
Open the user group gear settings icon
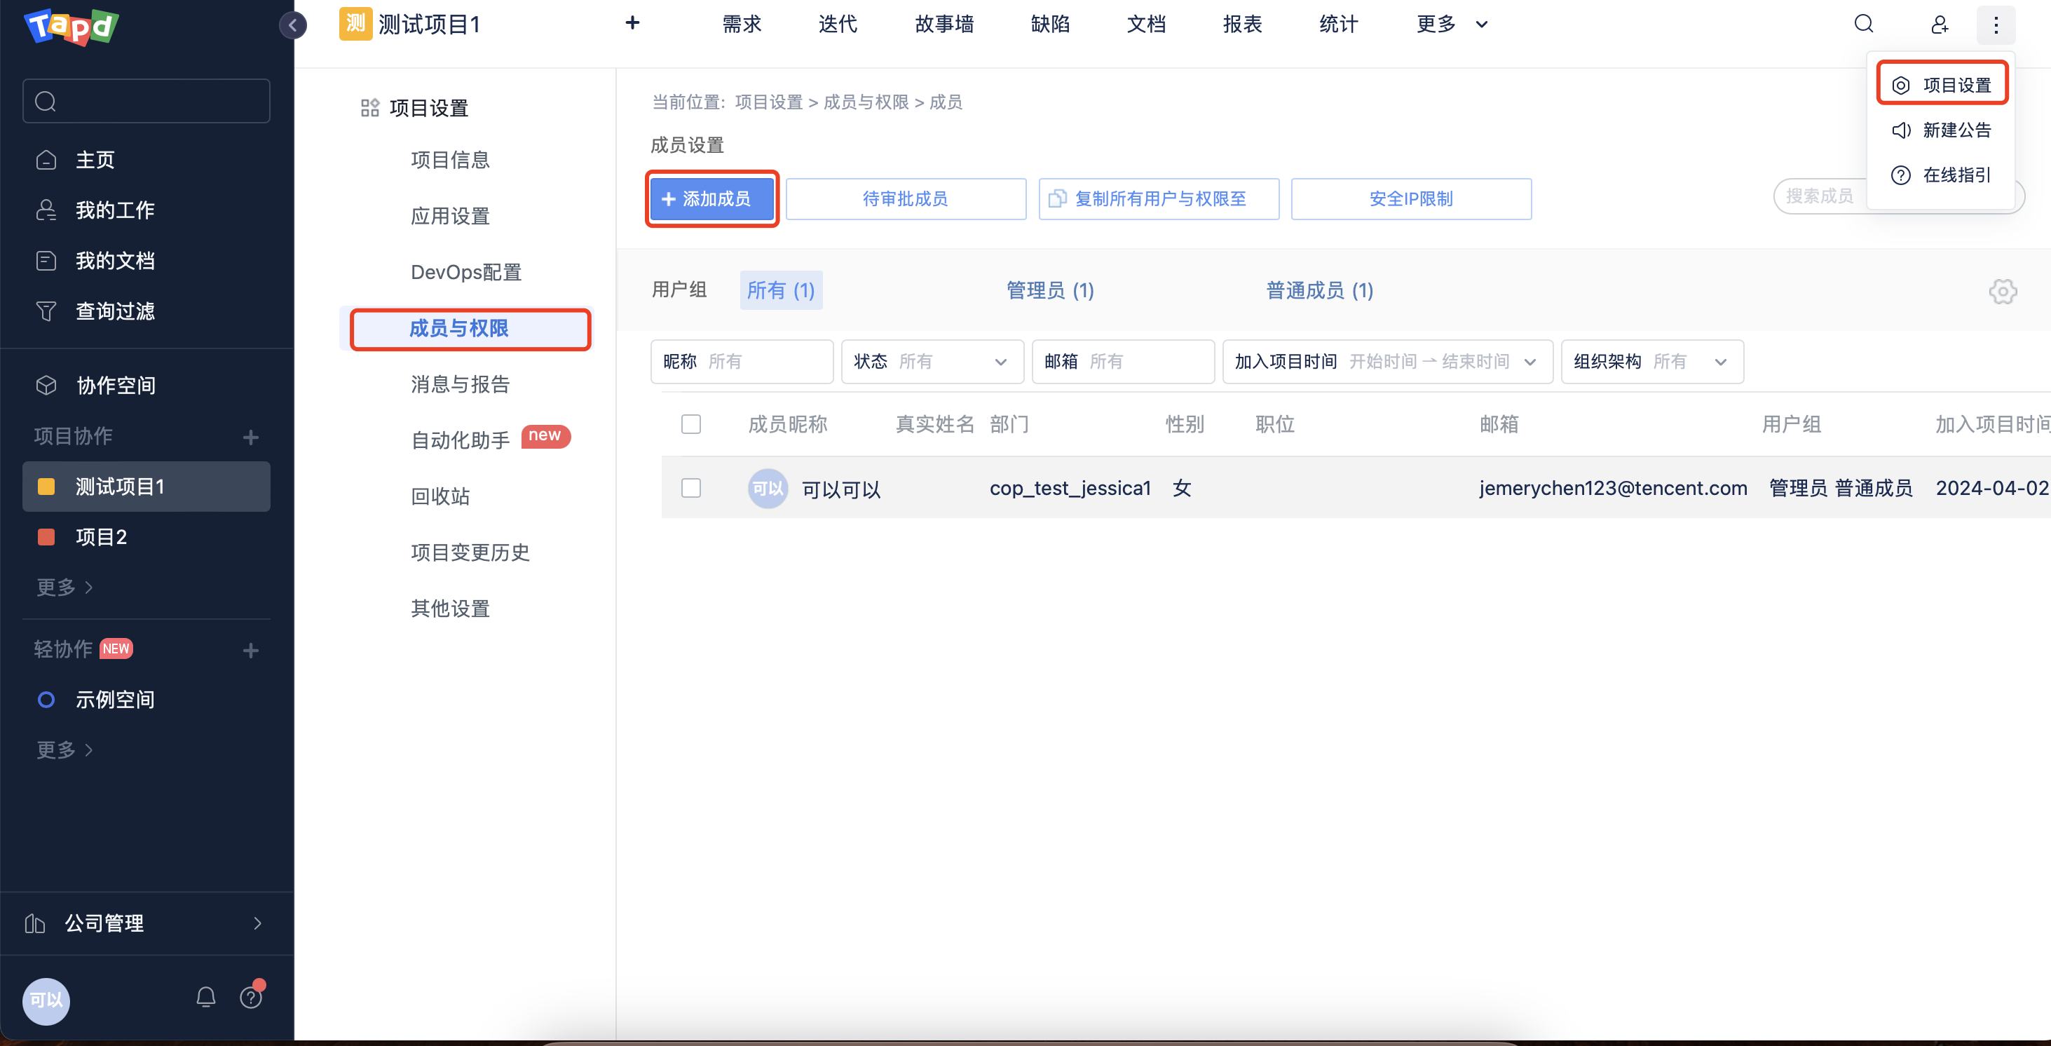2003,292
